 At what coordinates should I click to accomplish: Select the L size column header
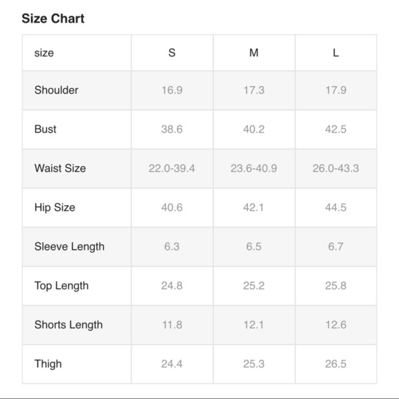(336, 53)
